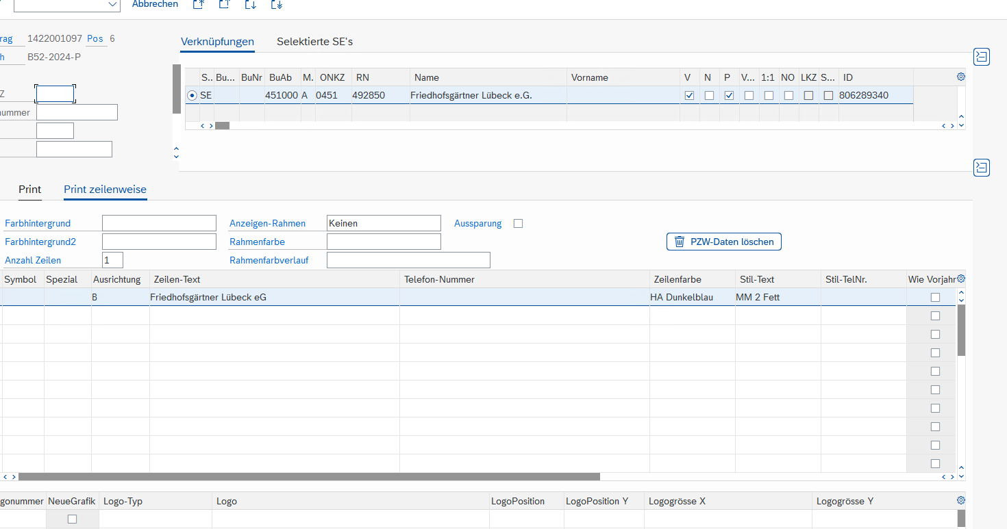Click HA Dunkelblau Zeilenfarbe cell
The image size is (1007, 529).
(x=692, y=297)
